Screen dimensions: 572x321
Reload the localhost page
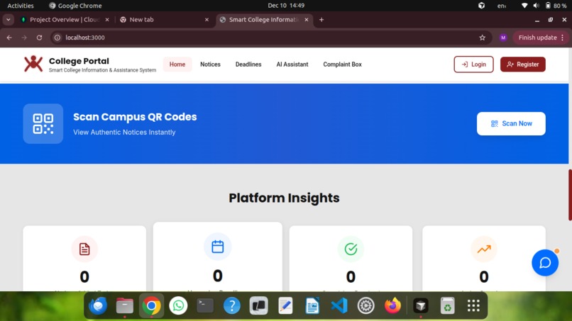coord(39,38)
